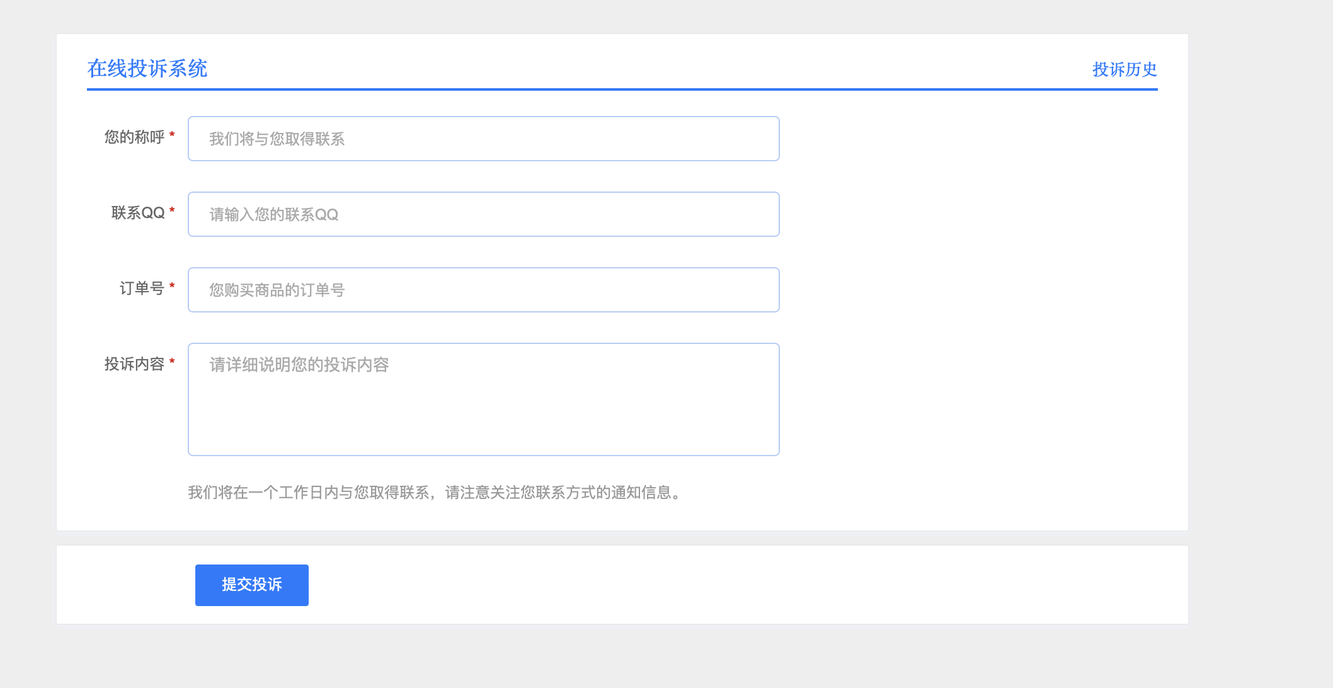Click the 在线投诉系统 page title
This screenshot has height=688, width=1333.
tap(147, 69)
